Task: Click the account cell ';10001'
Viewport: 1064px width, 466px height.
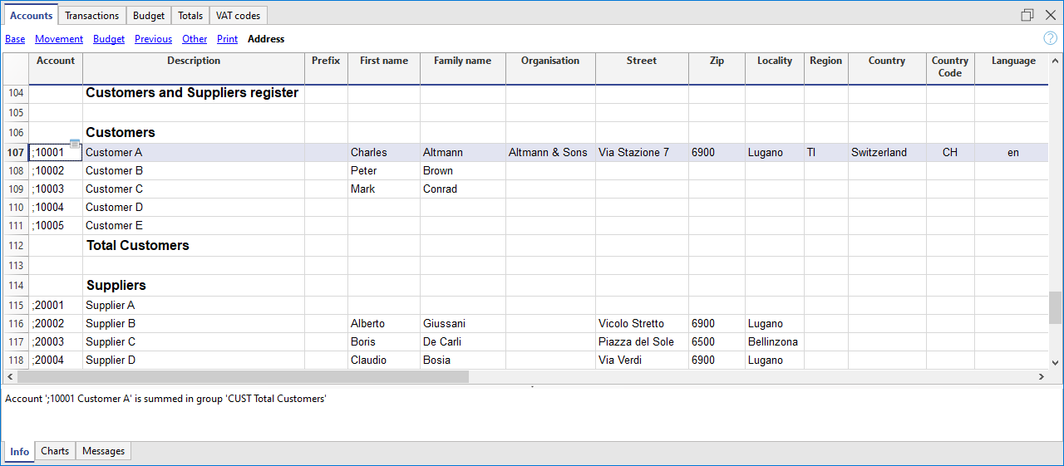Action: tap(56, 152)
